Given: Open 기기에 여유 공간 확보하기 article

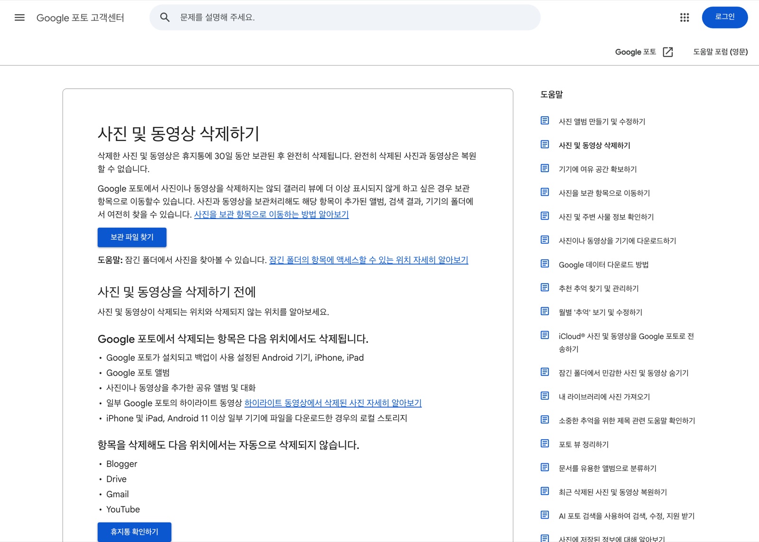Looking at the screenshot, I should coord(598,169).
